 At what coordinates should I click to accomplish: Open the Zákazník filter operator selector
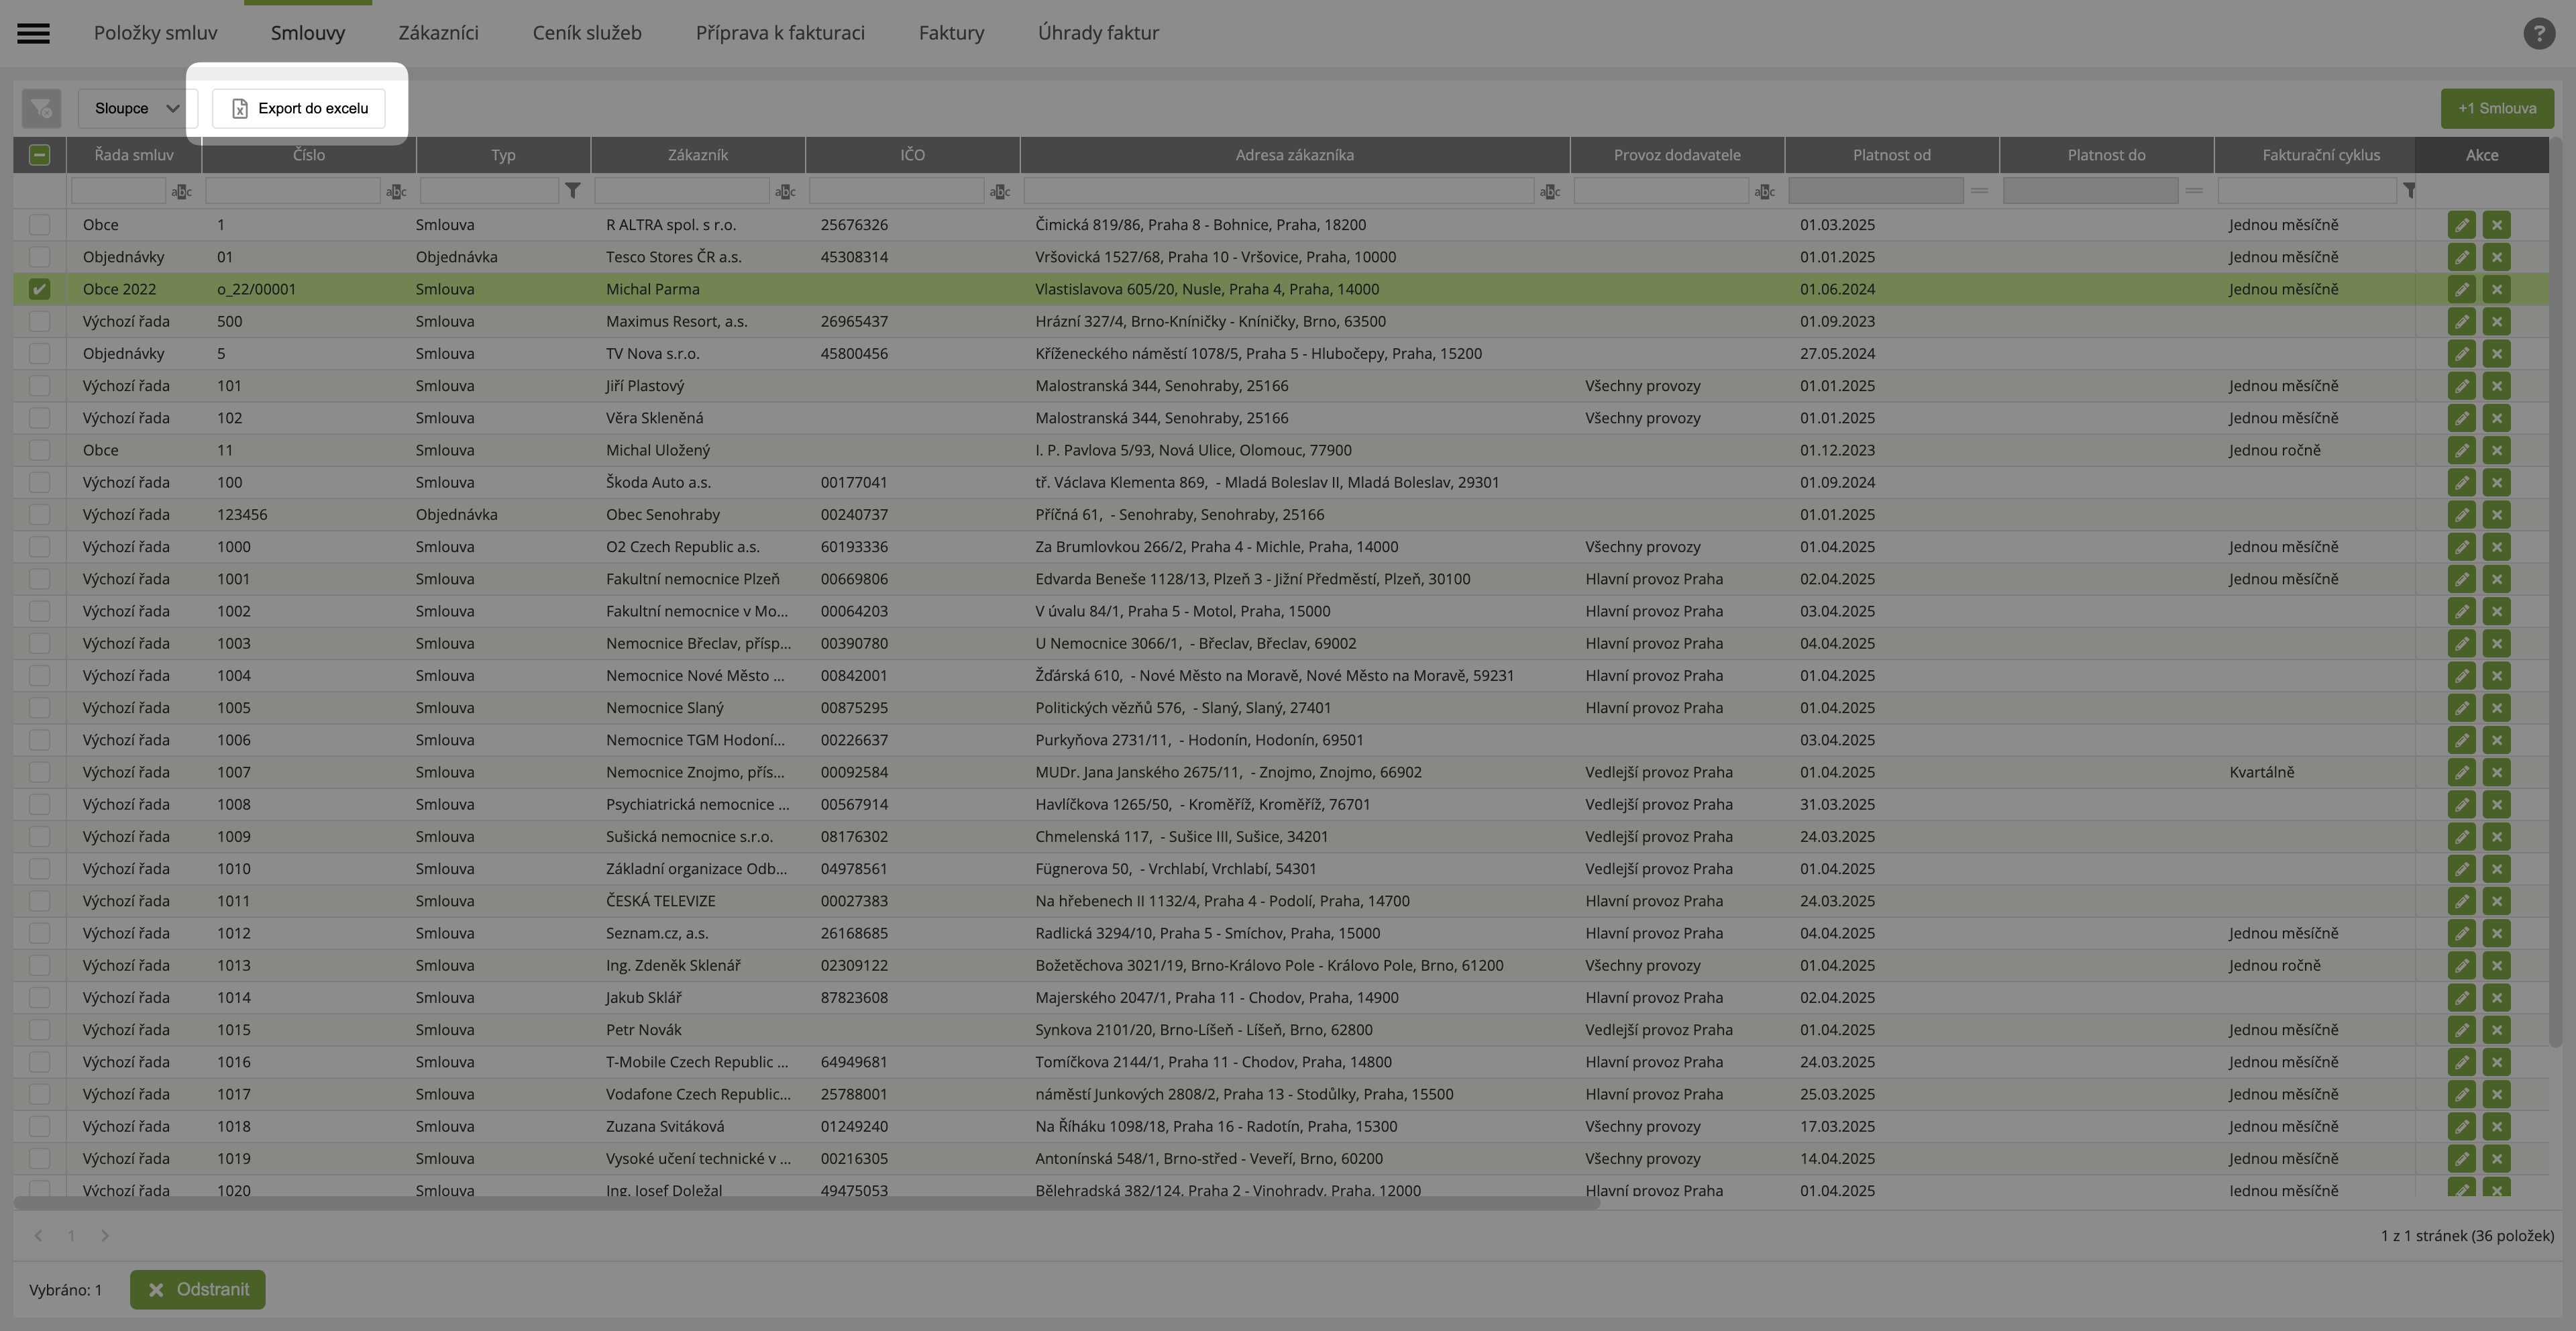pyautogui.click(x=785, y=191)
